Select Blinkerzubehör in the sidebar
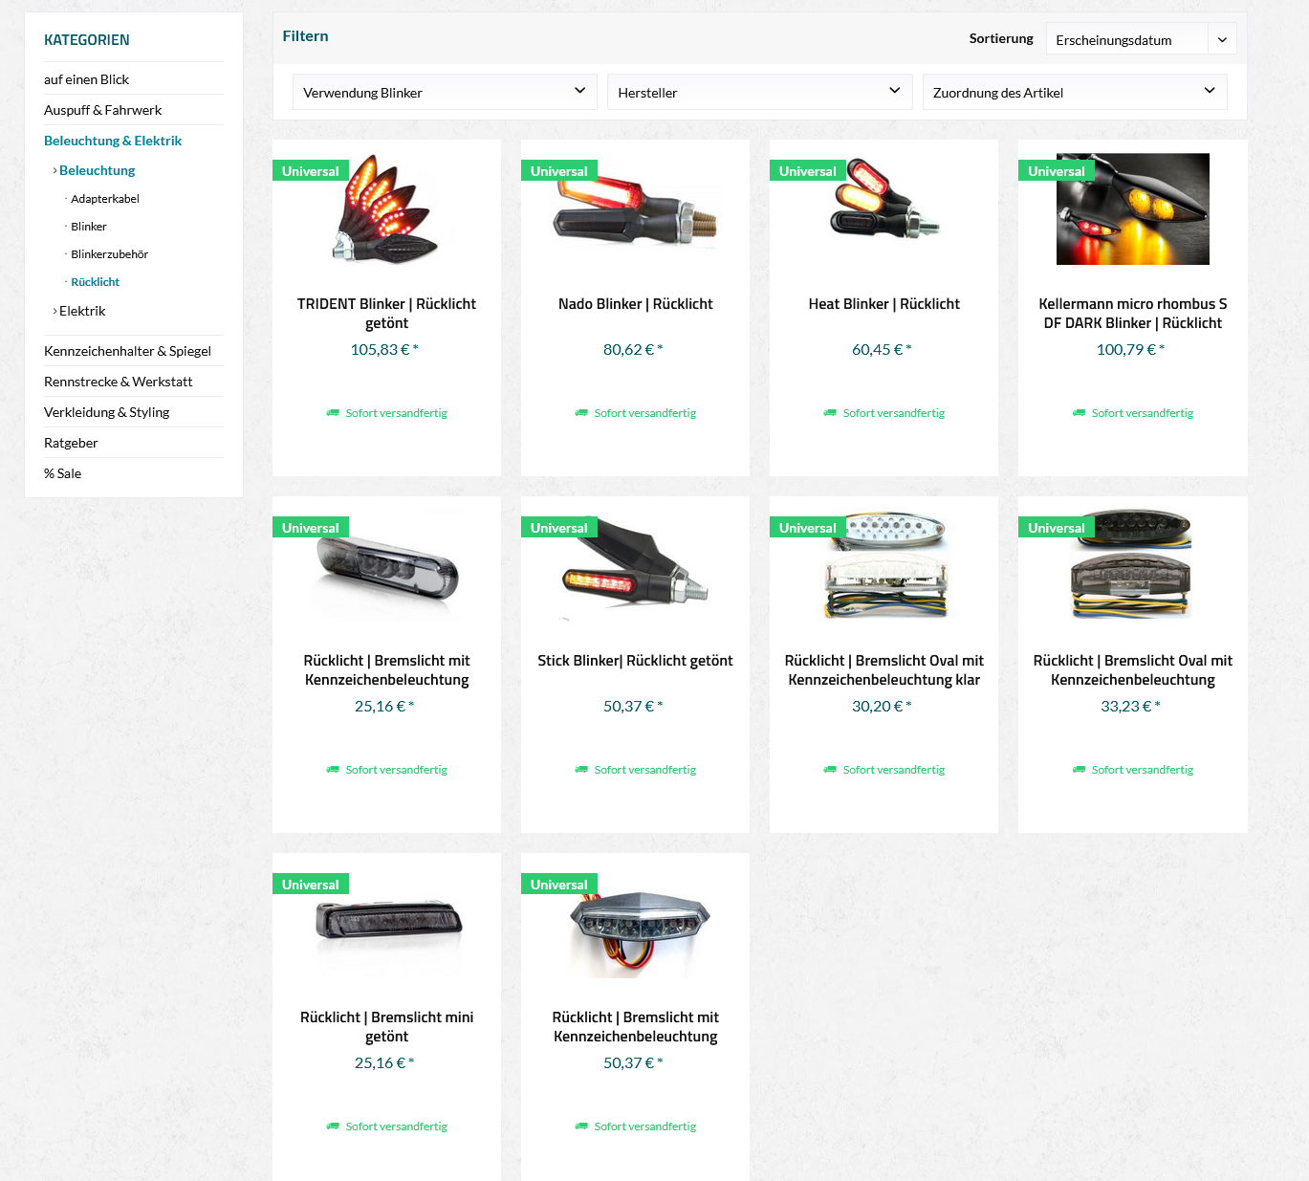 pos(109,254)
